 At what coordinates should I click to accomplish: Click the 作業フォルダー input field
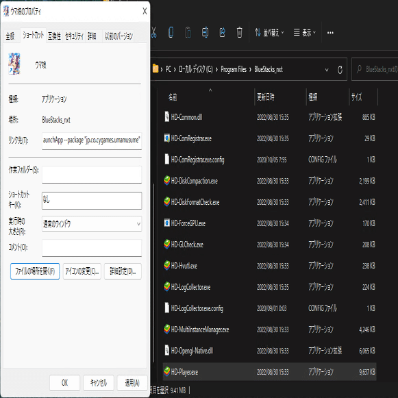[x=92, y=175]
